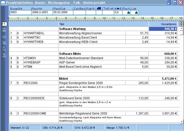Click the refresh icon in left sidebar

click(4, 30)
